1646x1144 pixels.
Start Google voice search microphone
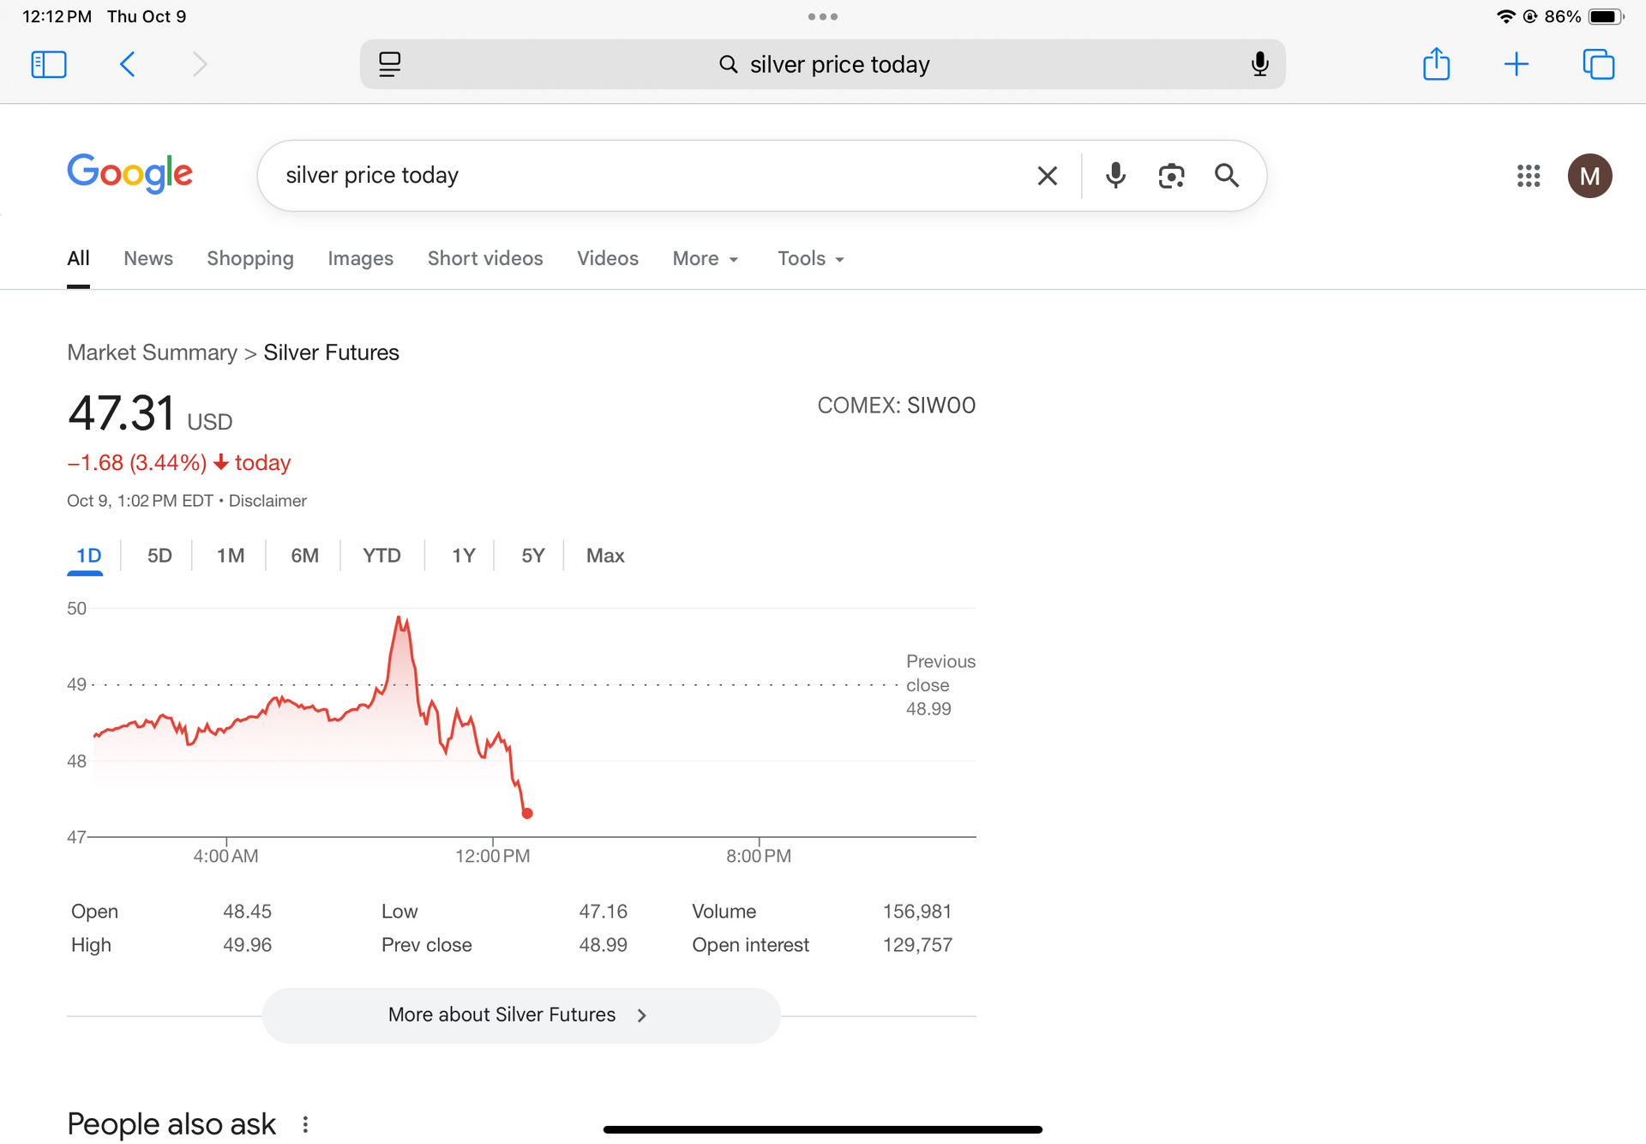(1115, 176)
